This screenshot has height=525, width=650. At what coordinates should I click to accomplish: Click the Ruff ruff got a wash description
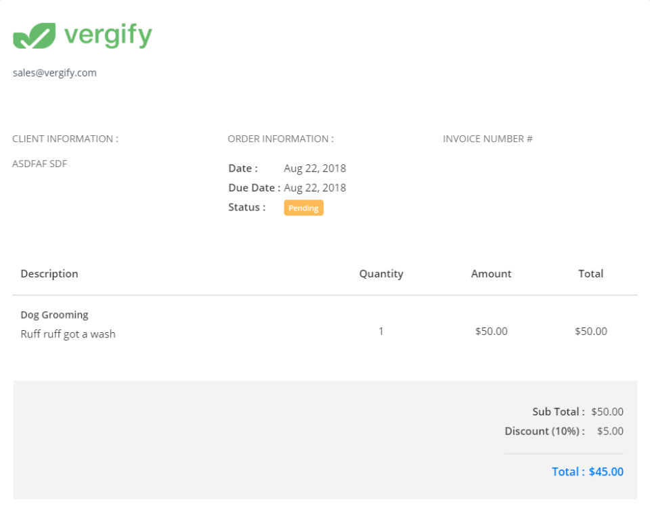pyautogui.click(x=68, y=334)
